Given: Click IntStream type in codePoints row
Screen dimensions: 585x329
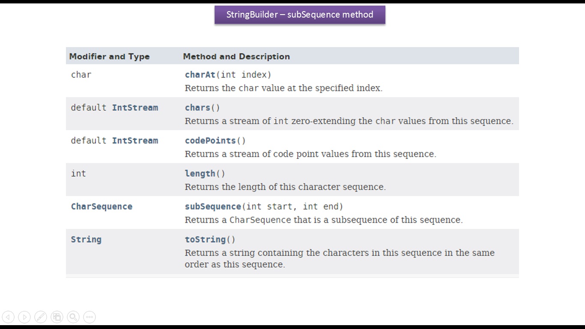Looking at the screenshot, I should click(x=135, y=141).
